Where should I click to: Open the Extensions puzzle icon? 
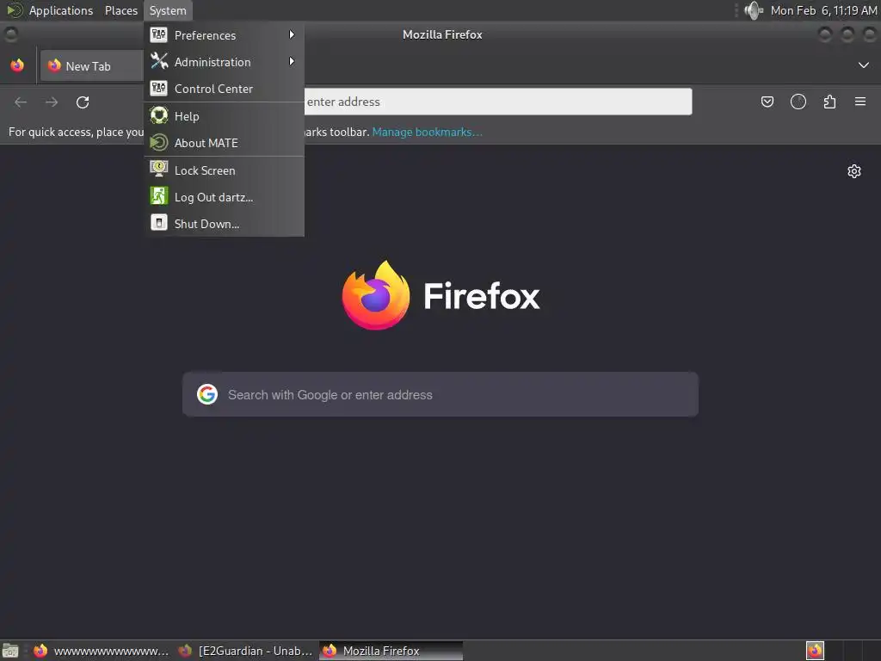(x=829, y=102)
